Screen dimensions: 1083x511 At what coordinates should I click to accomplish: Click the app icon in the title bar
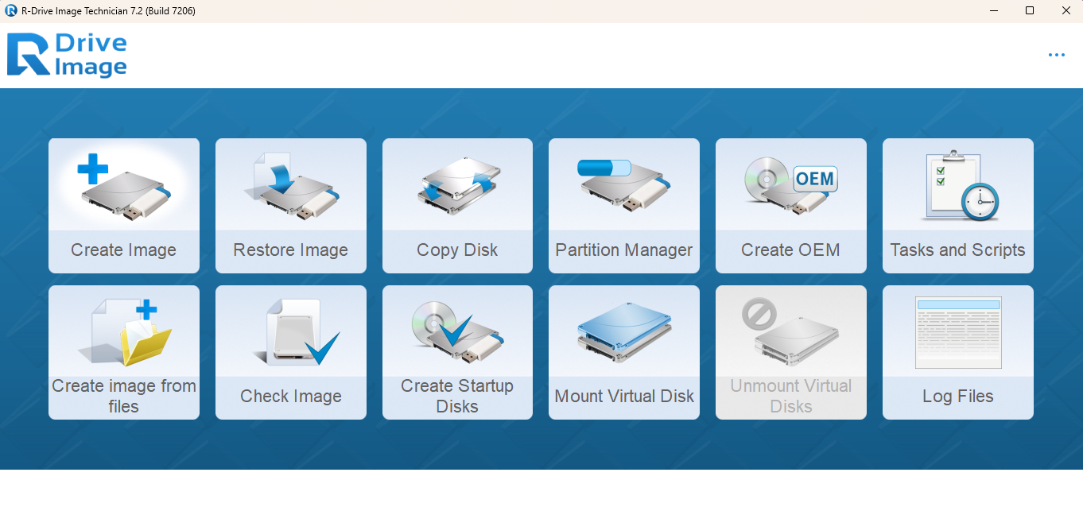coord(11,11)
